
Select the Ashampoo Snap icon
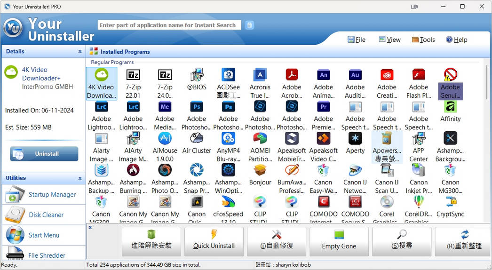tap(197, 170)
